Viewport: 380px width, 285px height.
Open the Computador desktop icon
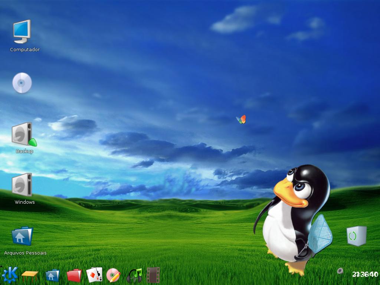tap(22, 32)
